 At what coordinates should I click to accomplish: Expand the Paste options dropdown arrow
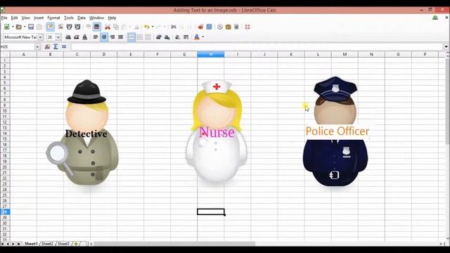pyautogui.click(x=129, y=27)
